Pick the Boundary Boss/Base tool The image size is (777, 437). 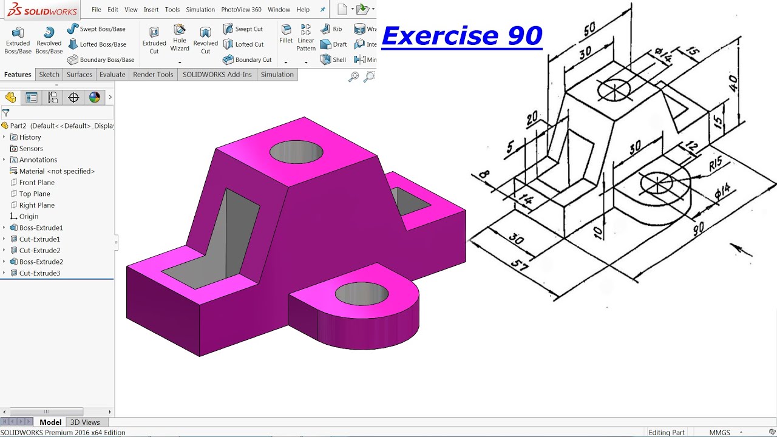(x=101, y=59)
